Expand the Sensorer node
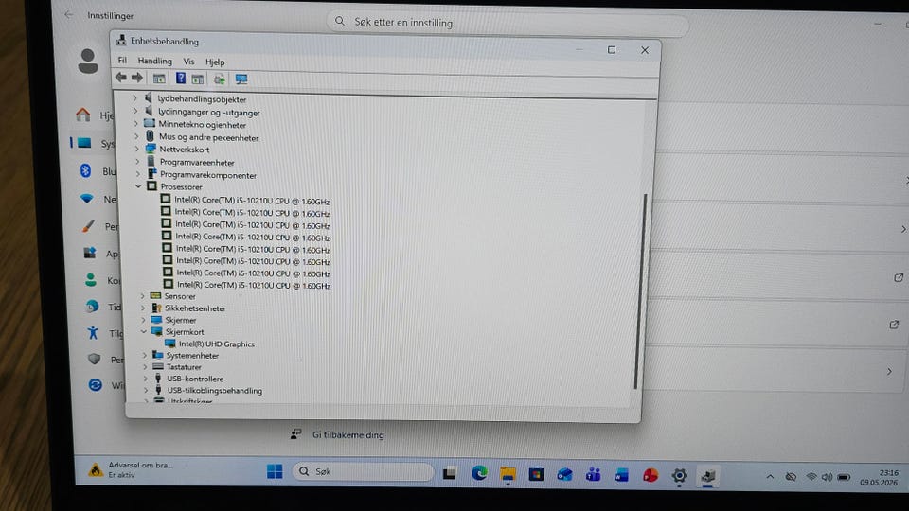This screenshot has height=511, width=909. click(x=143, y=295)
